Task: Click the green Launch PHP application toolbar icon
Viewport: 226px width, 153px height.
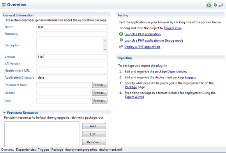Action: (x=209, y=5)
